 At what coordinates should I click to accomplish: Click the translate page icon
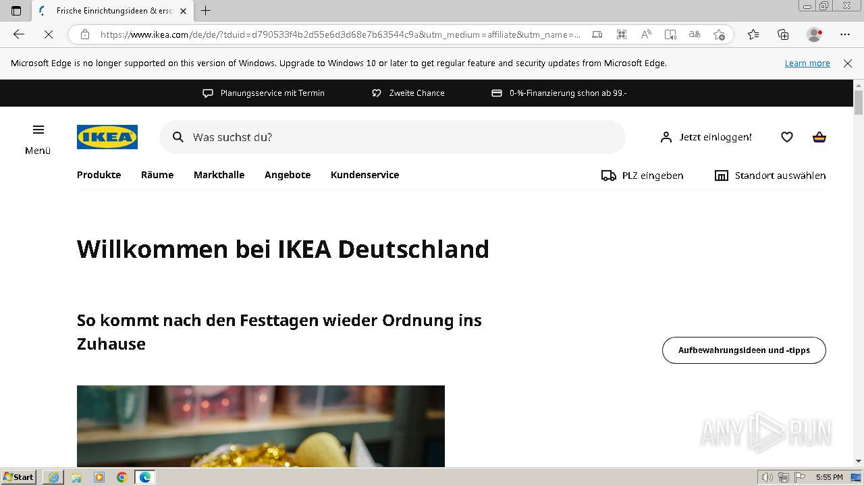[x=695, y=34]
